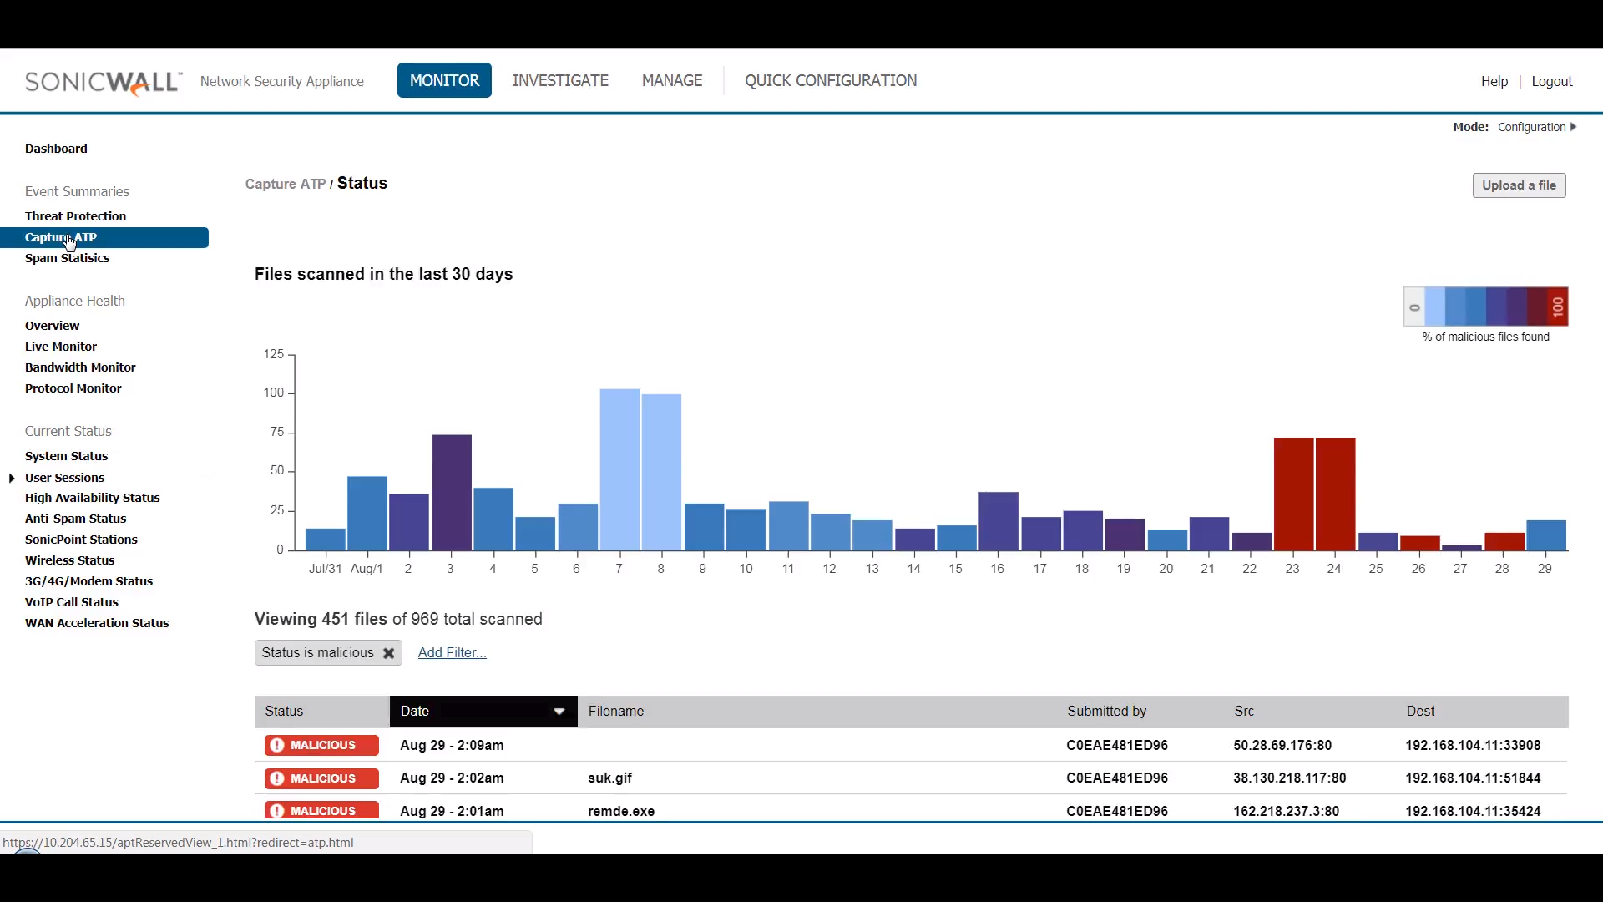Click the Aug/1 chart bar

(367, 514)
